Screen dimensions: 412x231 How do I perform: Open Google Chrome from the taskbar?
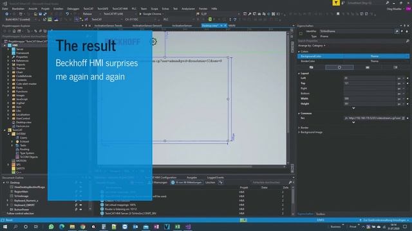click(83, 227)
